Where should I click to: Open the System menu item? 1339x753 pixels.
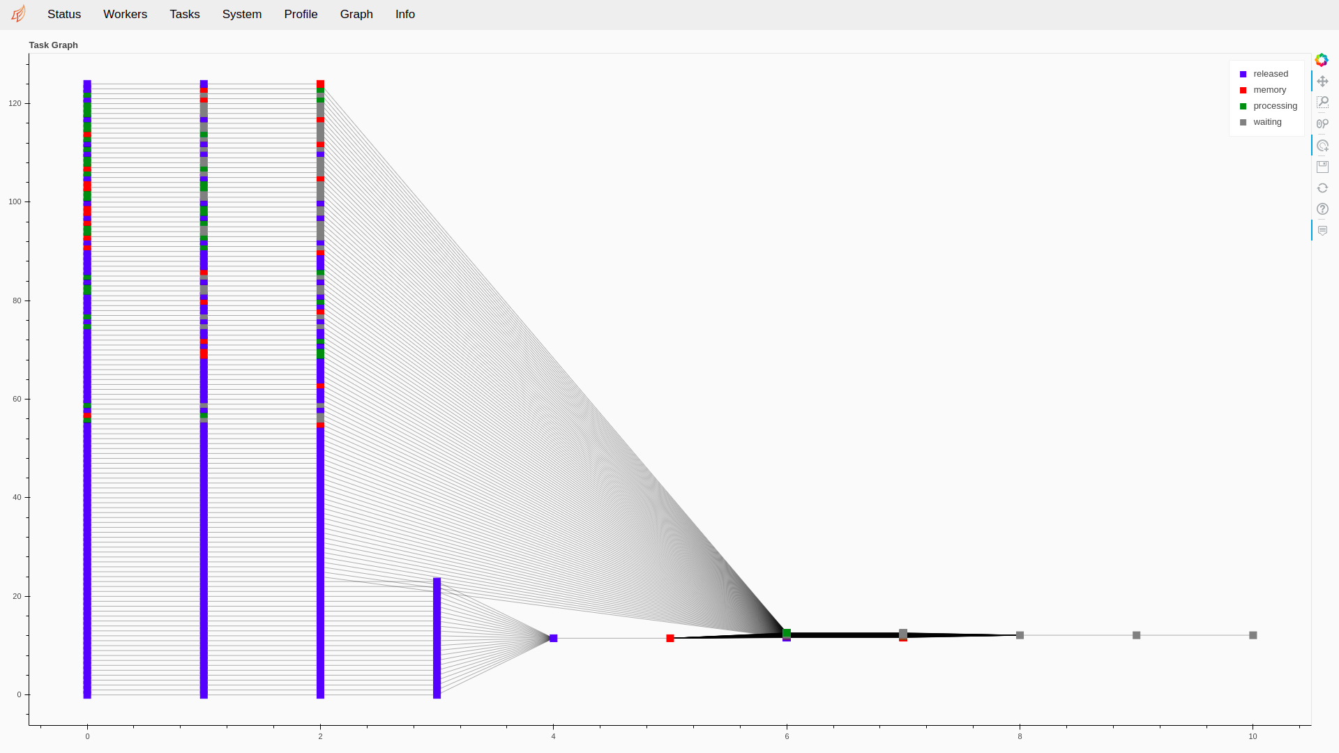[242, 14]
